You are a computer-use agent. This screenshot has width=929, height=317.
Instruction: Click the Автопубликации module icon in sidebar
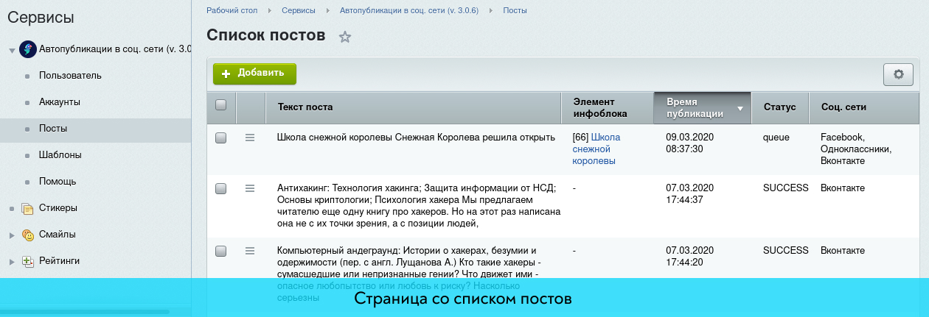28,49
